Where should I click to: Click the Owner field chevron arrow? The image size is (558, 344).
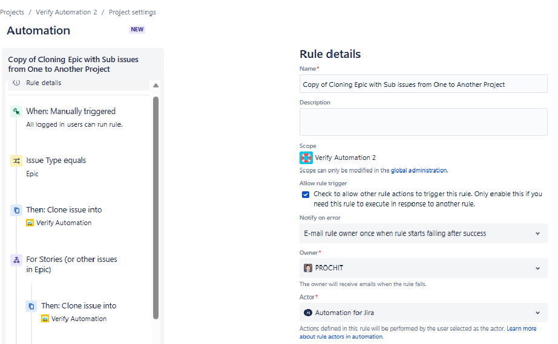tap(537, 269)
